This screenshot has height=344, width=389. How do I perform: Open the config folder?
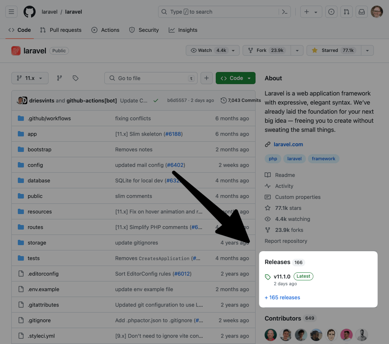[35, 165]
